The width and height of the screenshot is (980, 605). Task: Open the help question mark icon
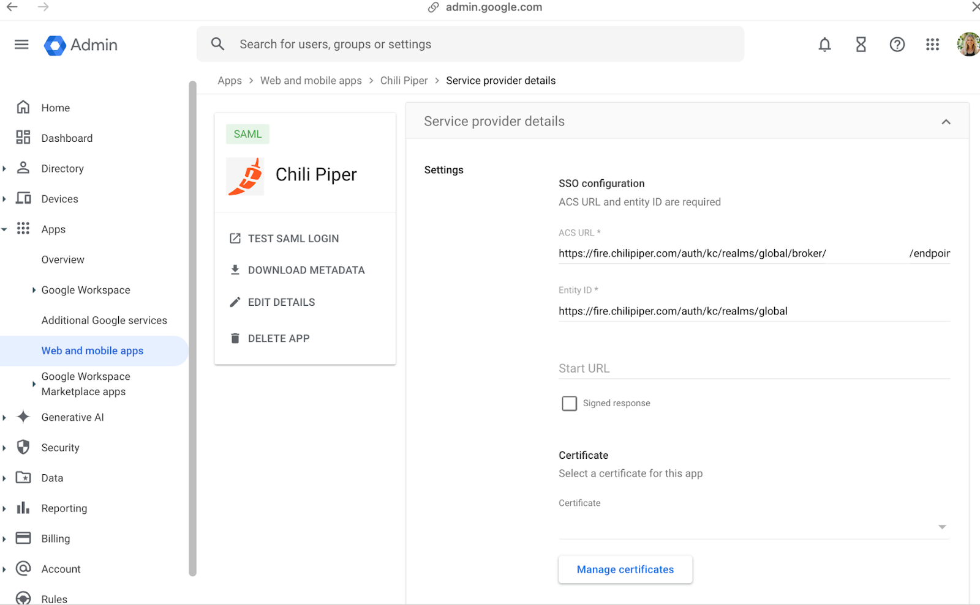point(897,45)
